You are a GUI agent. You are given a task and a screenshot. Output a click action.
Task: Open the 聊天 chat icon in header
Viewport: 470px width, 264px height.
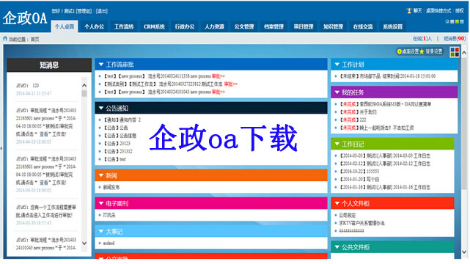pos(409,11)
